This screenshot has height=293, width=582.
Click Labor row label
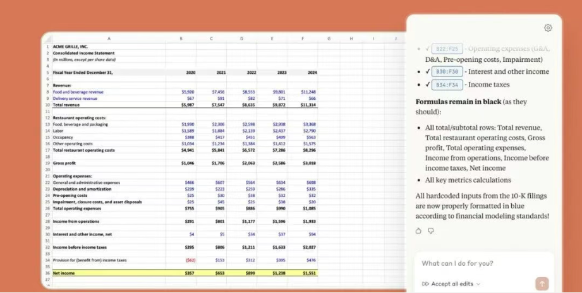58,131
